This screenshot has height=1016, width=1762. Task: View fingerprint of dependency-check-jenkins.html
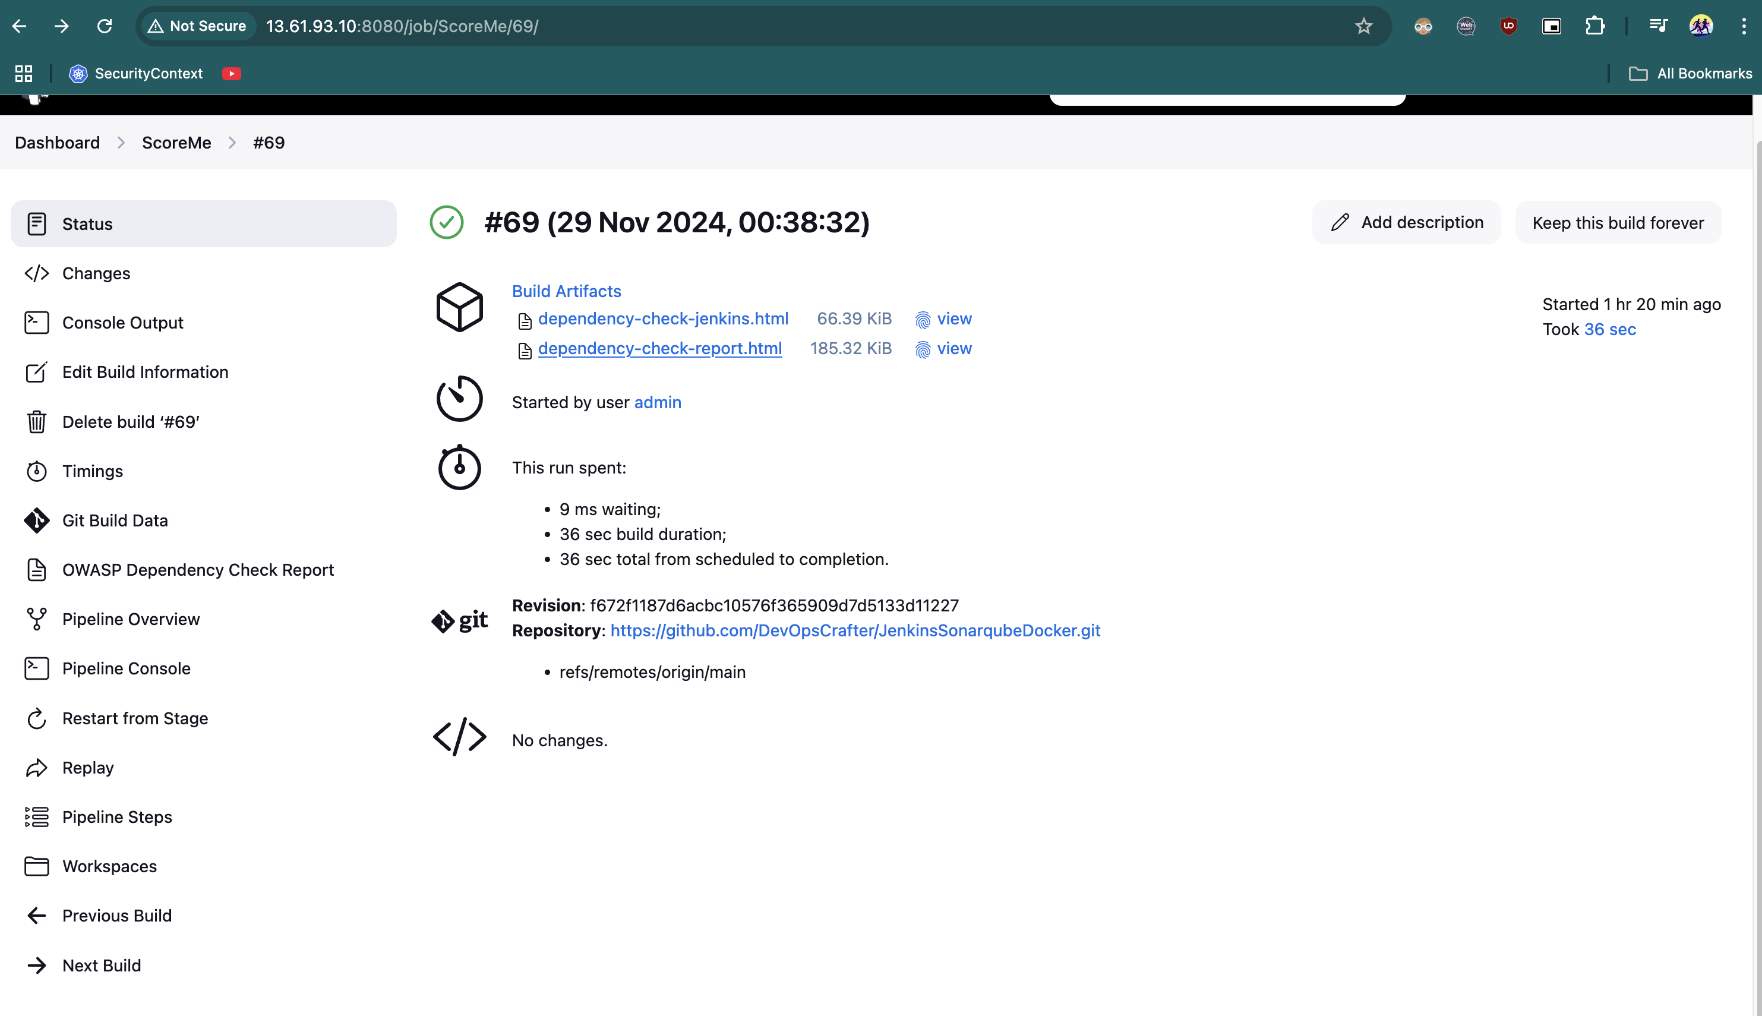tap(953, 318)
